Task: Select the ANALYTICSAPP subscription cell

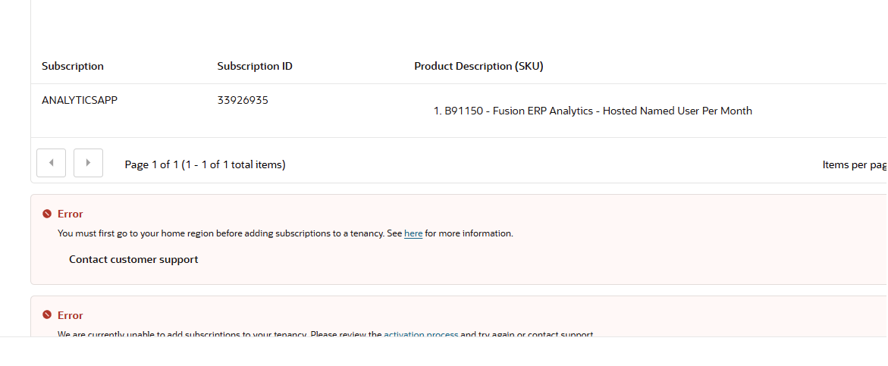Action: [x=80, y=101]
